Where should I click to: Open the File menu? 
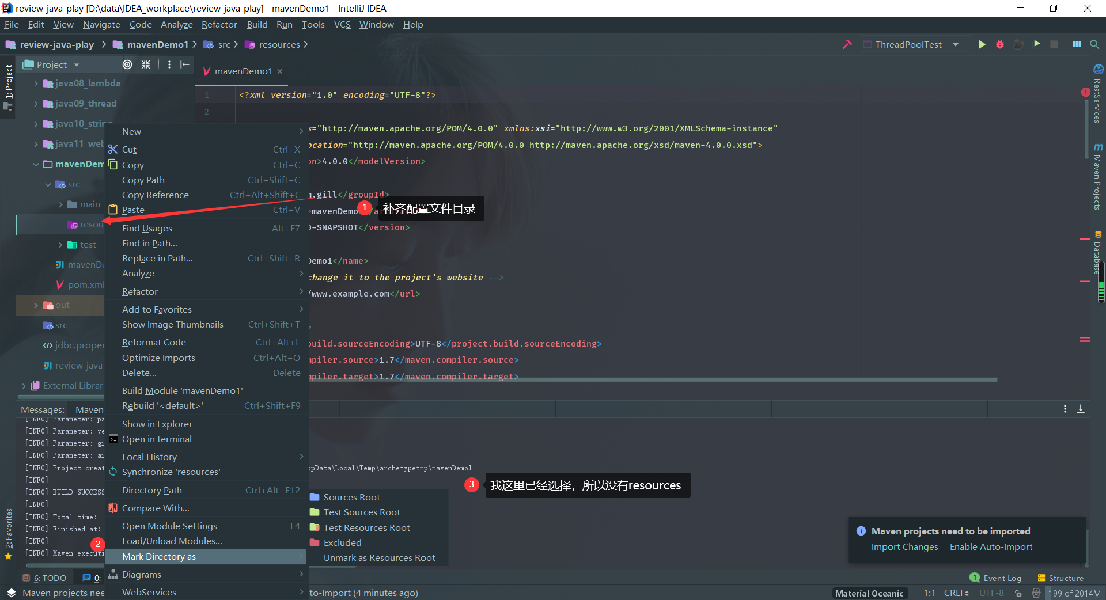click(x=12, y=25)
